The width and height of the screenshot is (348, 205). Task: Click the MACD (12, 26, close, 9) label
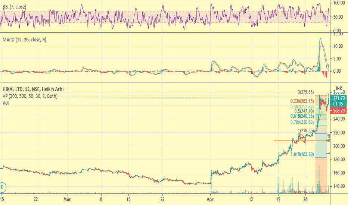(24, 40)
